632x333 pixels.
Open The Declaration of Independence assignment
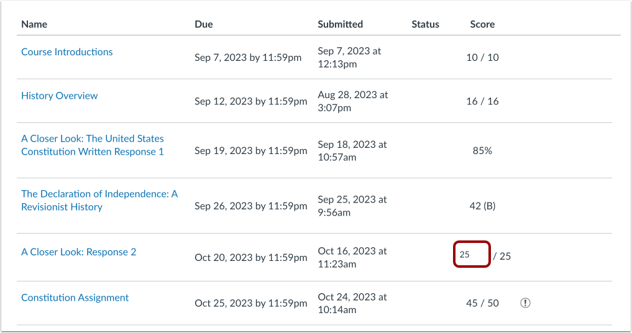coord(99,201)
